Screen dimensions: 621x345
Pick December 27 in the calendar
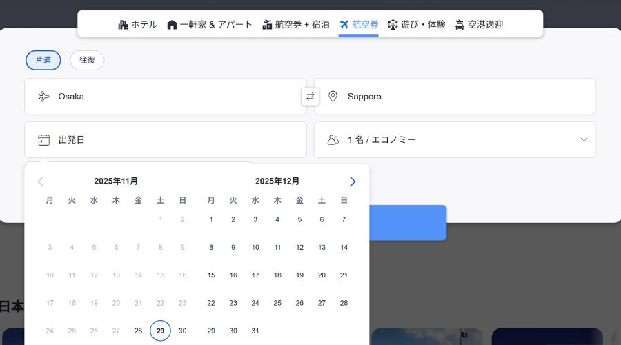tap(322, 303)
